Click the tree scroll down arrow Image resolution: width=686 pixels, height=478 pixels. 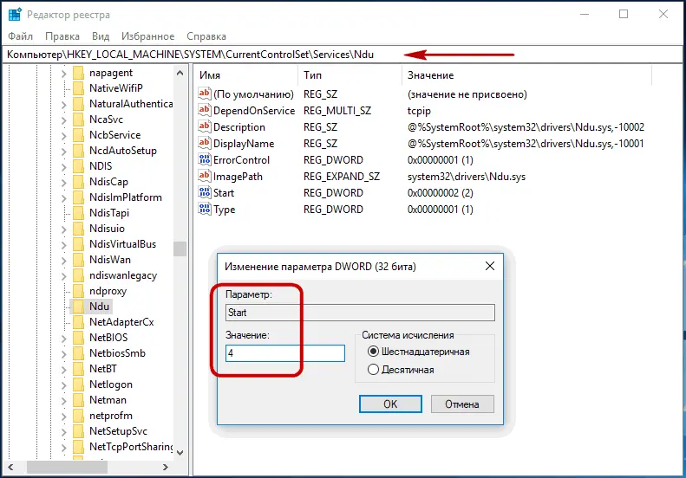[180, 452]
